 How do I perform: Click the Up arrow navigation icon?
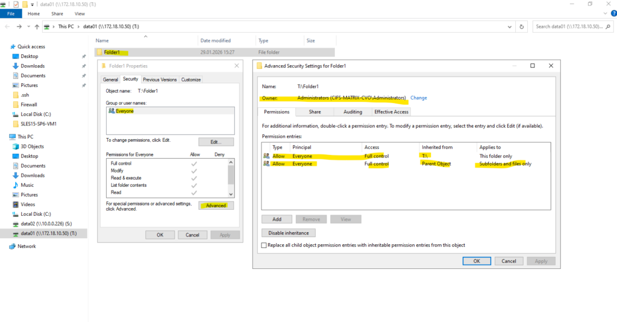37,27
